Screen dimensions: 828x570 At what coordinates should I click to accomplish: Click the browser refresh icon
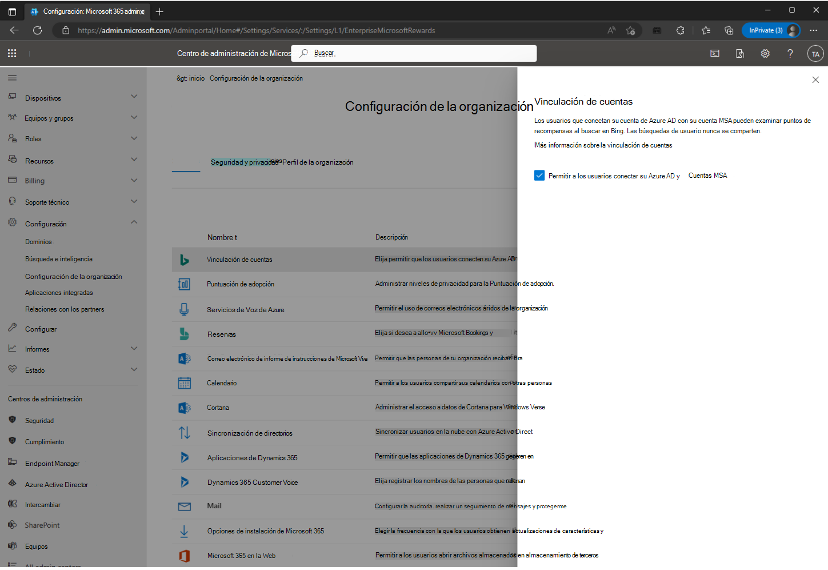click(x=37, y=30)
